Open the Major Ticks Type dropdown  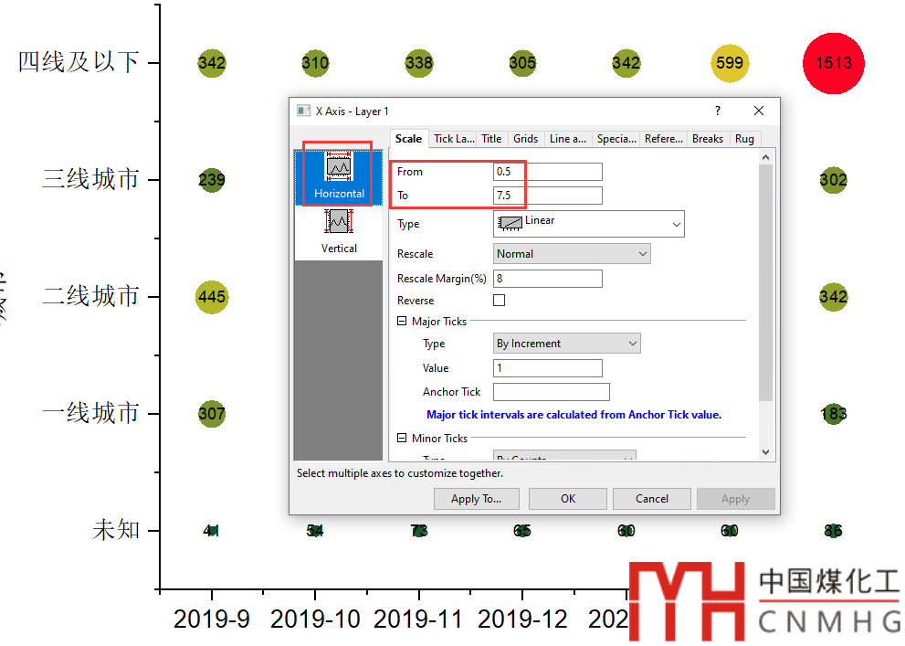click(x=566, y=344)
